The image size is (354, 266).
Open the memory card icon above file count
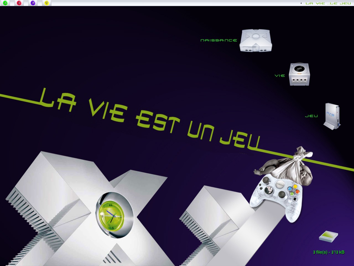pos(329,236)
